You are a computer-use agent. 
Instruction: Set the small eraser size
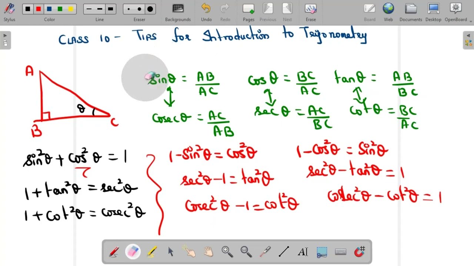[128, 9]
